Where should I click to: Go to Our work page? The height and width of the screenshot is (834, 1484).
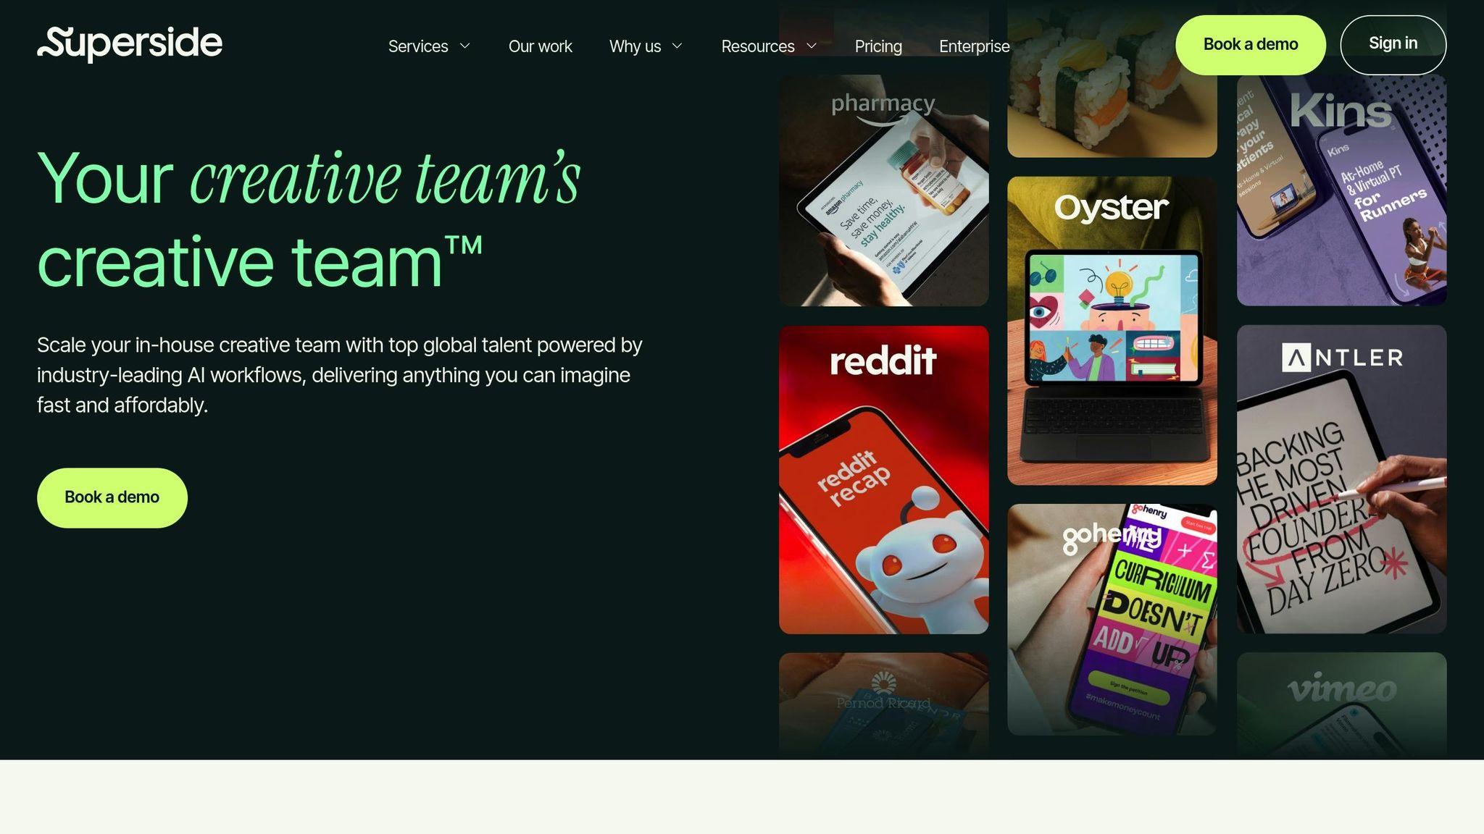[x=541, y=46]
